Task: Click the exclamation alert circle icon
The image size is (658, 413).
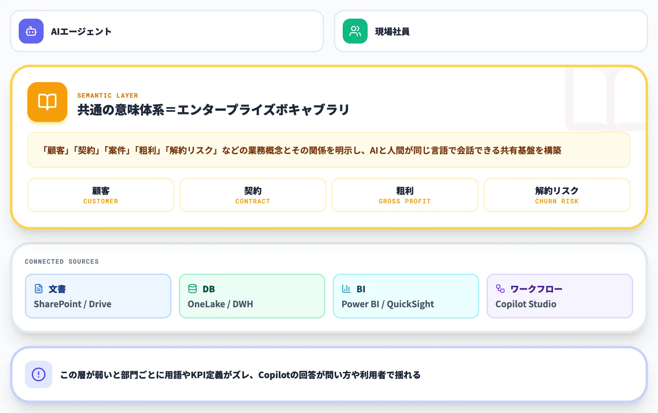Action: (39, 374)
